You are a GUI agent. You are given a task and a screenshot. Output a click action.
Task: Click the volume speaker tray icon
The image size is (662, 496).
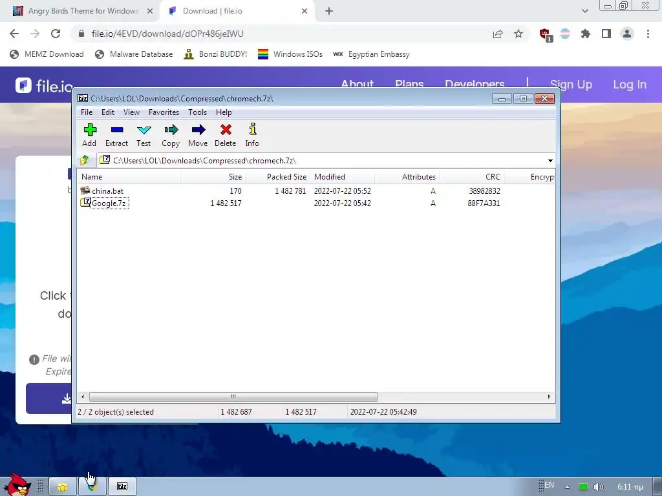pos(598,487)
